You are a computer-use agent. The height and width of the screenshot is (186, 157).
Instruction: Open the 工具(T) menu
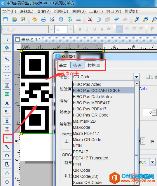[96, 11]
